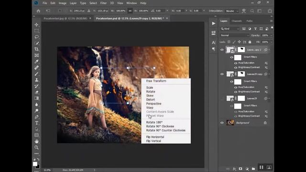Collapse Leaves29 layer effects arrow

tap(269, 98)
